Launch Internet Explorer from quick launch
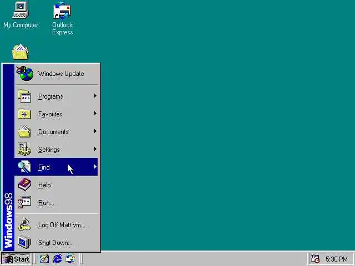 click(57, 259)
